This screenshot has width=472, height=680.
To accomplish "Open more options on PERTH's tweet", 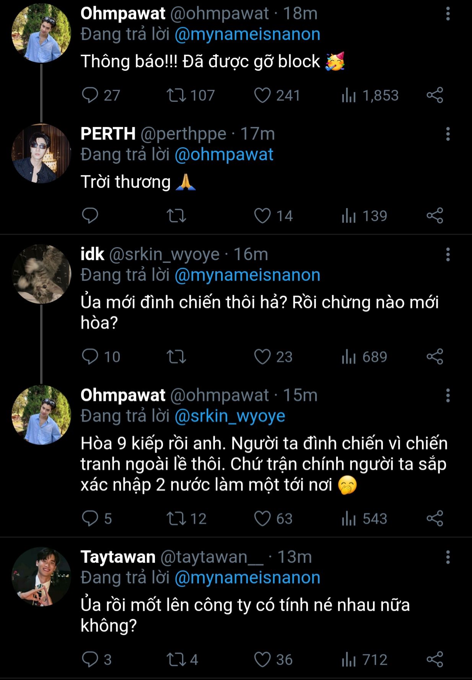I will [x=448, y=134].
